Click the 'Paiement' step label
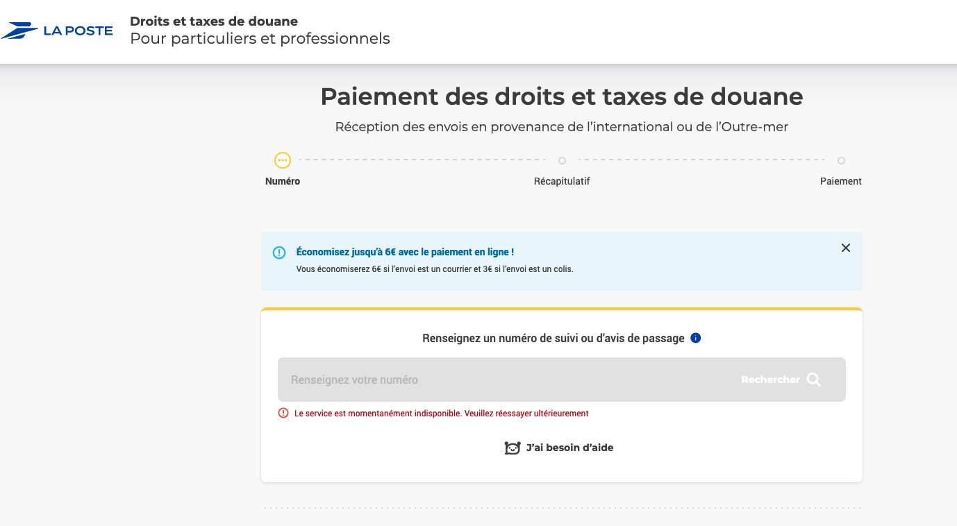 click(x=841, y=181)
